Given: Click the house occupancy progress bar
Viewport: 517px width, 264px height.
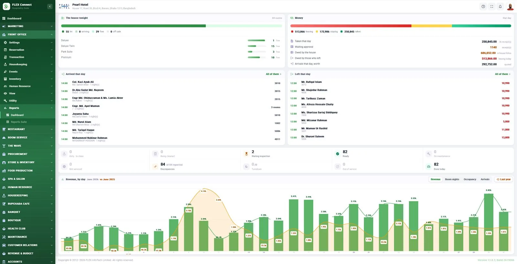Looking at the screenshot, I should pyautogui.click(x=172, y=26).
